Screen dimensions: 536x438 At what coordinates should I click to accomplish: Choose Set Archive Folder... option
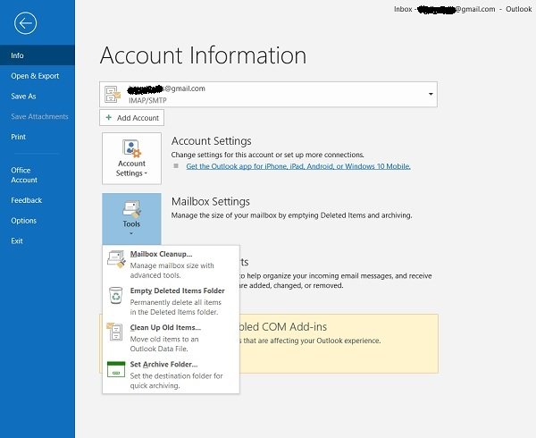tap(171, 375)
